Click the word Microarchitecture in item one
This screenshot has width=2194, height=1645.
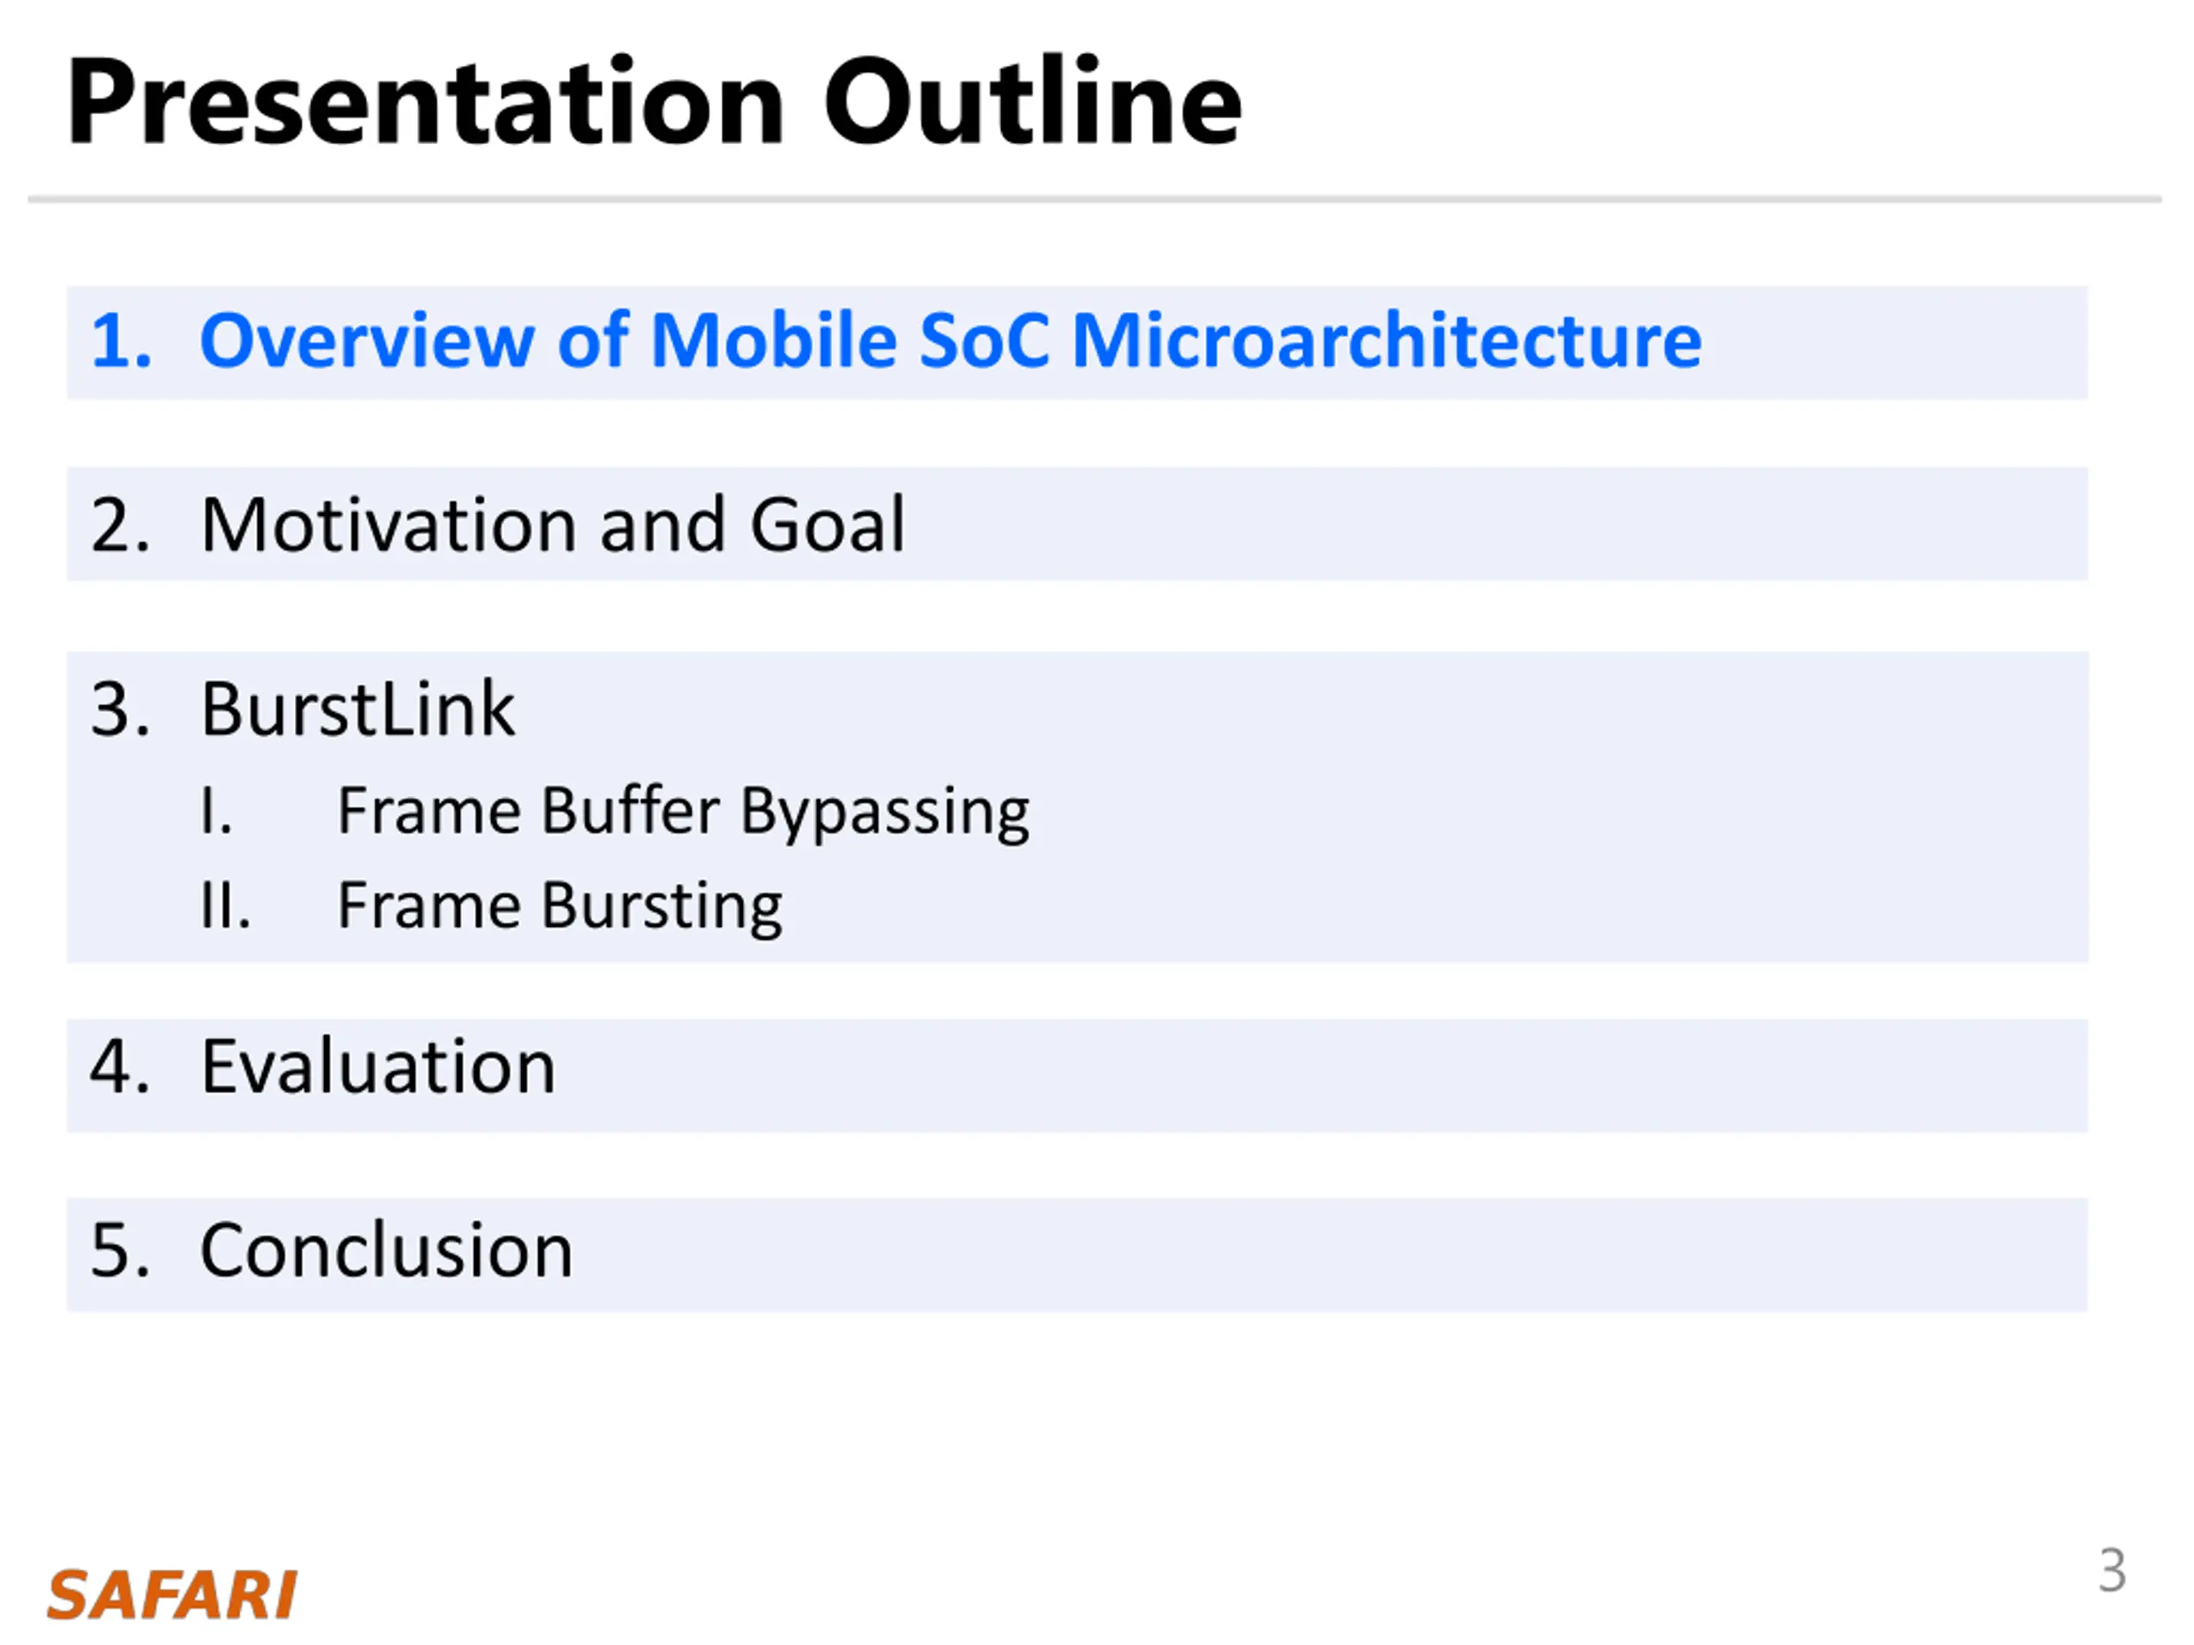pos(1387,340)
